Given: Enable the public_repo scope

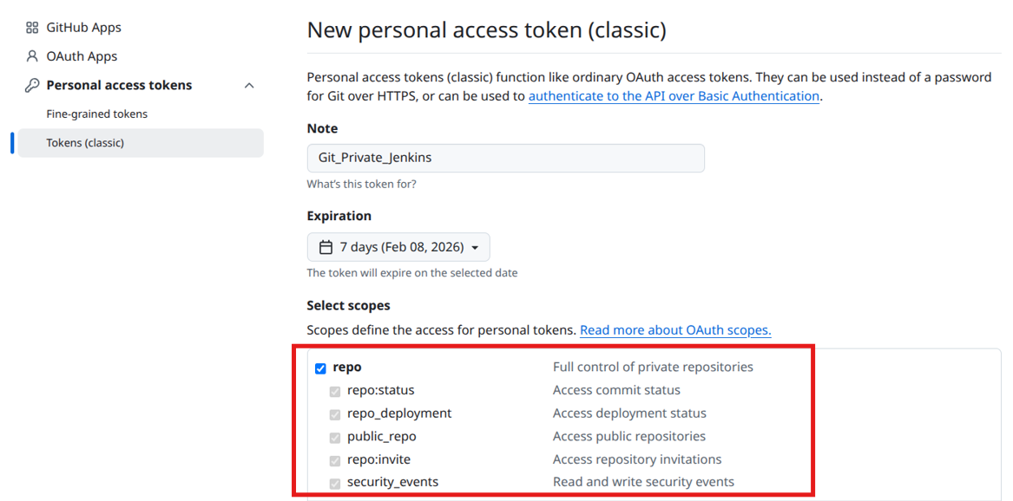Looking at the screenshot, I should click(x=335, y=437).
